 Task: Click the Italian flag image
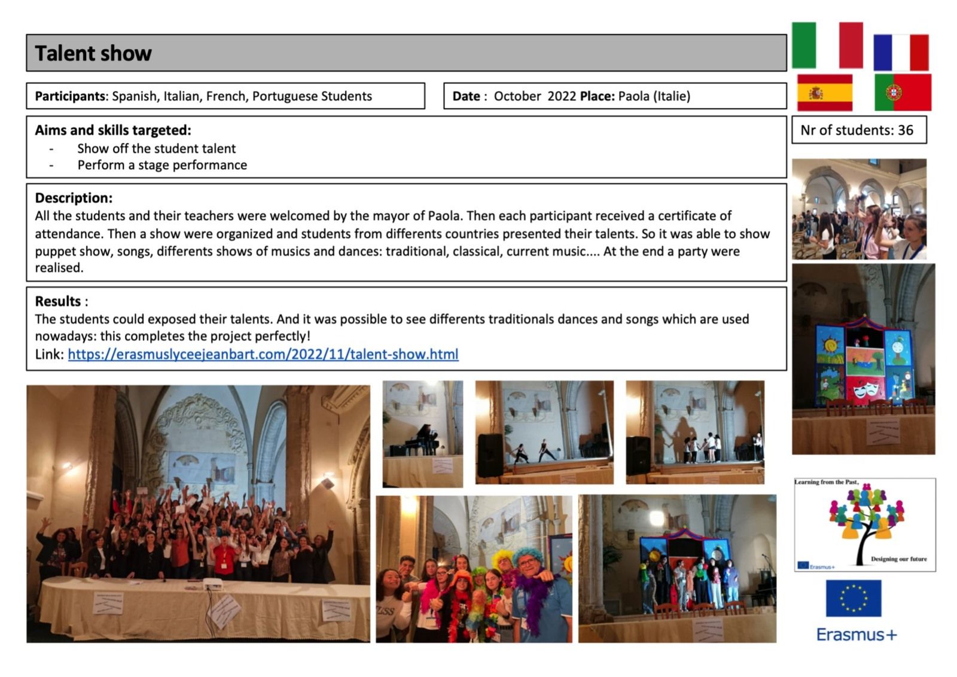(827, 45)
